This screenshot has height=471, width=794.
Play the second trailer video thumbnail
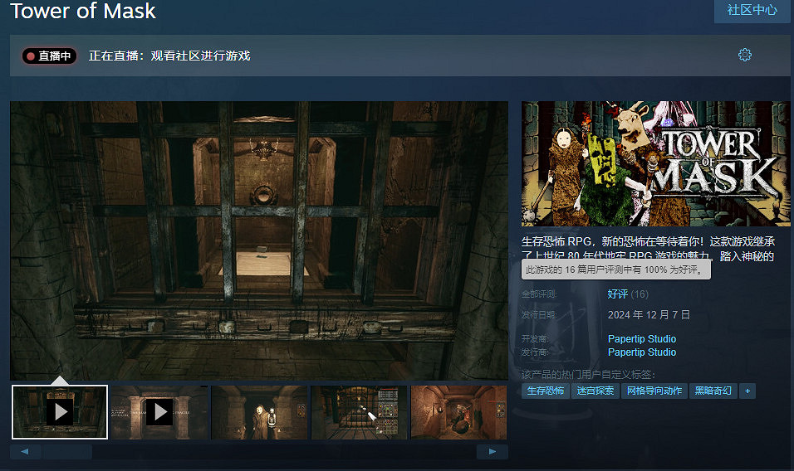point(159,412)
